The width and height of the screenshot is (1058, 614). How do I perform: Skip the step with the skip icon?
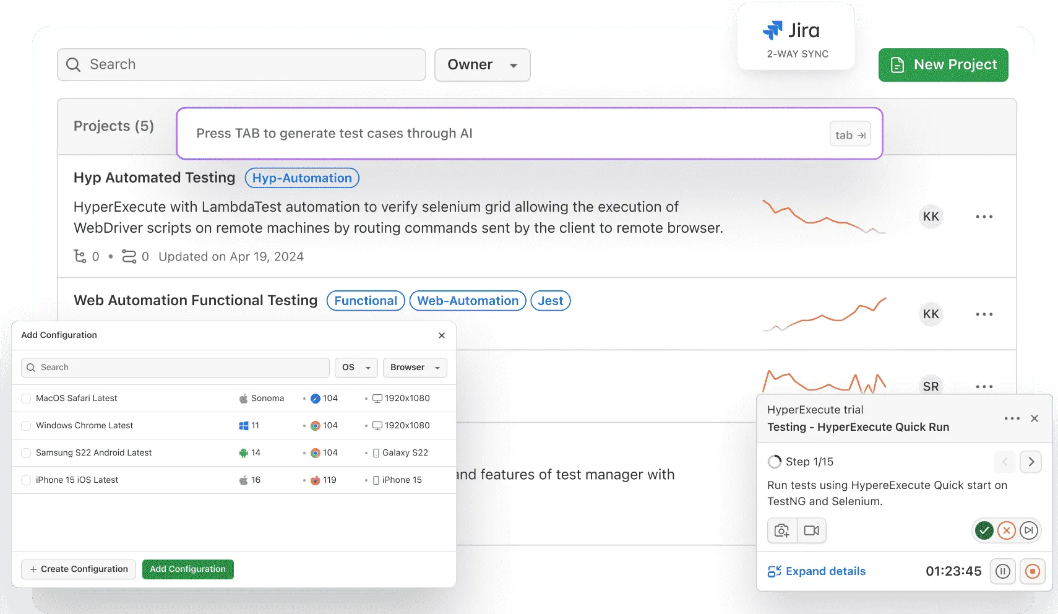coord(1028,530)
